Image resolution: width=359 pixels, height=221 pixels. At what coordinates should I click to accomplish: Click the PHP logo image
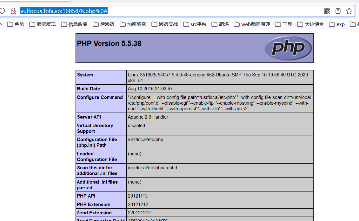click(x=288, y=48)
